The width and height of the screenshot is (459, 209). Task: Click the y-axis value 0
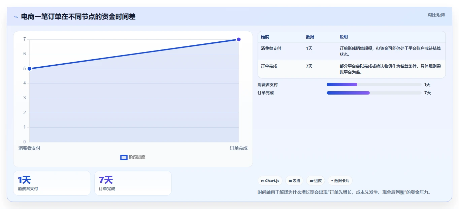coord(25,142)
